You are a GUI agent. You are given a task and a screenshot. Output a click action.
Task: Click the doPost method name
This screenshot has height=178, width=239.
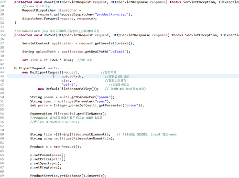[x=50, y=35]
